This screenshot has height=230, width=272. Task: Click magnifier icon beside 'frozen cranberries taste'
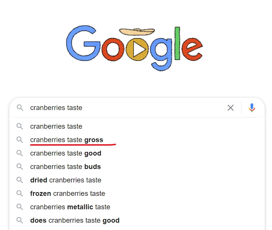tap(20, 193)
